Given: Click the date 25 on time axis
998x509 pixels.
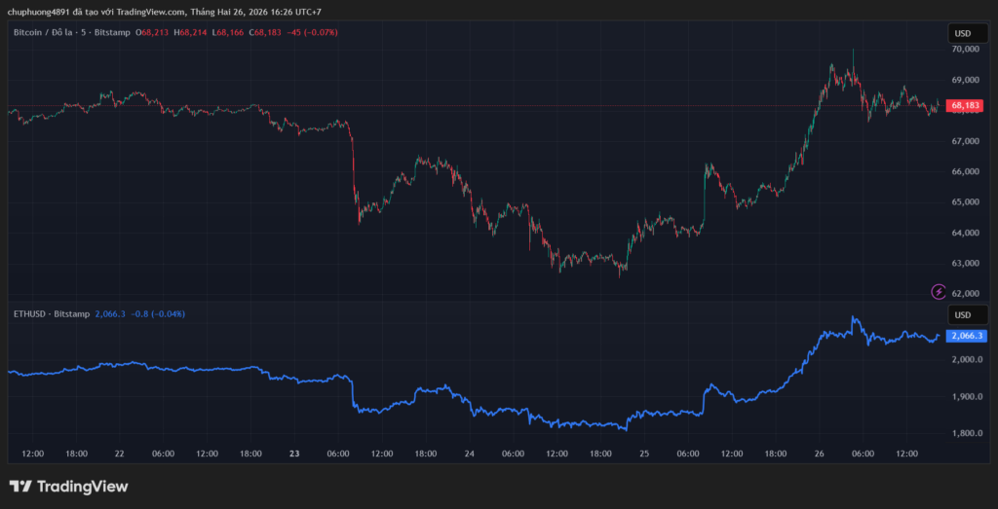Looking at the screenshot, I should point(644,454).
